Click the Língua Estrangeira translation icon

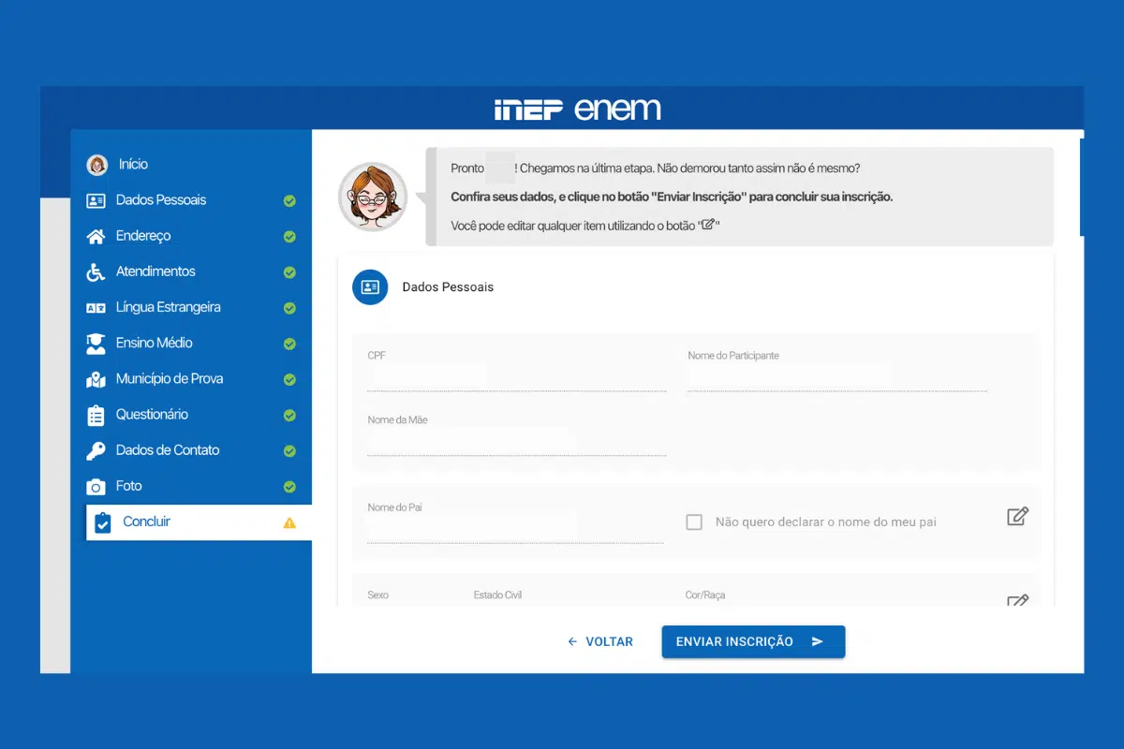coord(96,307)
